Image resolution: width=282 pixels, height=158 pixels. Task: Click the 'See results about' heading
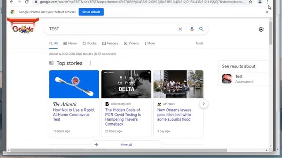click(x=238, y=66)
